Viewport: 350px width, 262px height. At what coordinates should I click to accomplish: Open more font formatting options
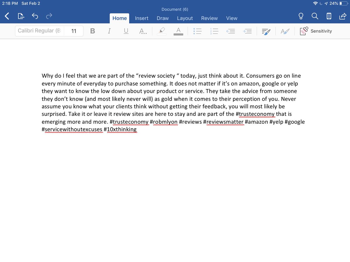(x=143, y=31)
